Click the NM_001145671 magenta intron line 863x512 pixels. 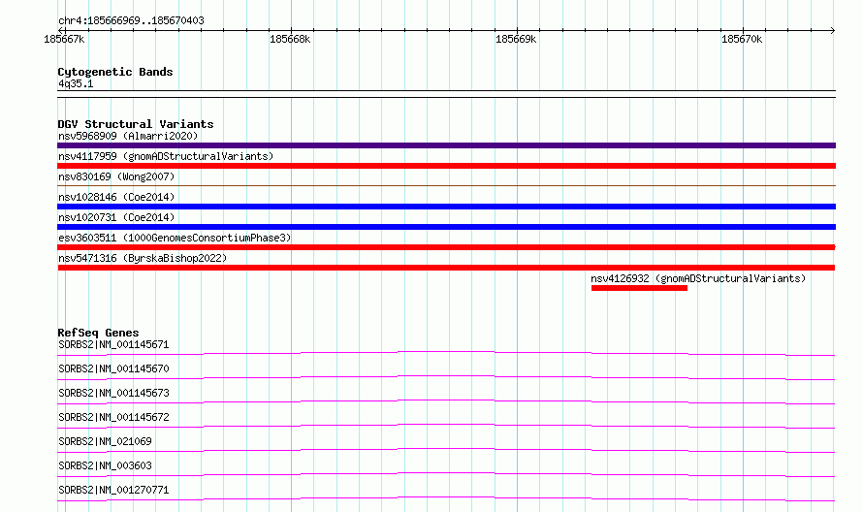[x=446, y=352]
